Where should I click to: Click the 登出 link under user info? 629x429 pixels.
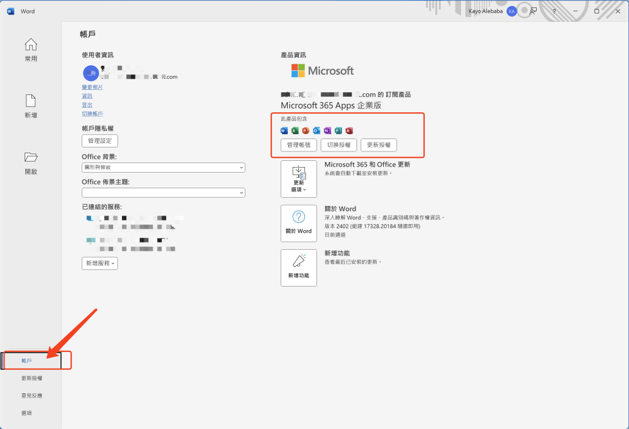click(87, 104)
